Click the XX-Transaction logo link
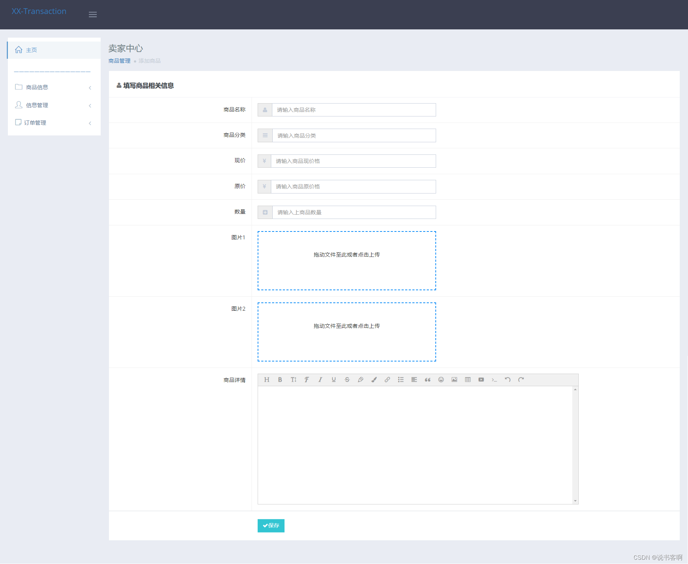The width and height of the screenshot is (688, 564). [x=39, y=11]
